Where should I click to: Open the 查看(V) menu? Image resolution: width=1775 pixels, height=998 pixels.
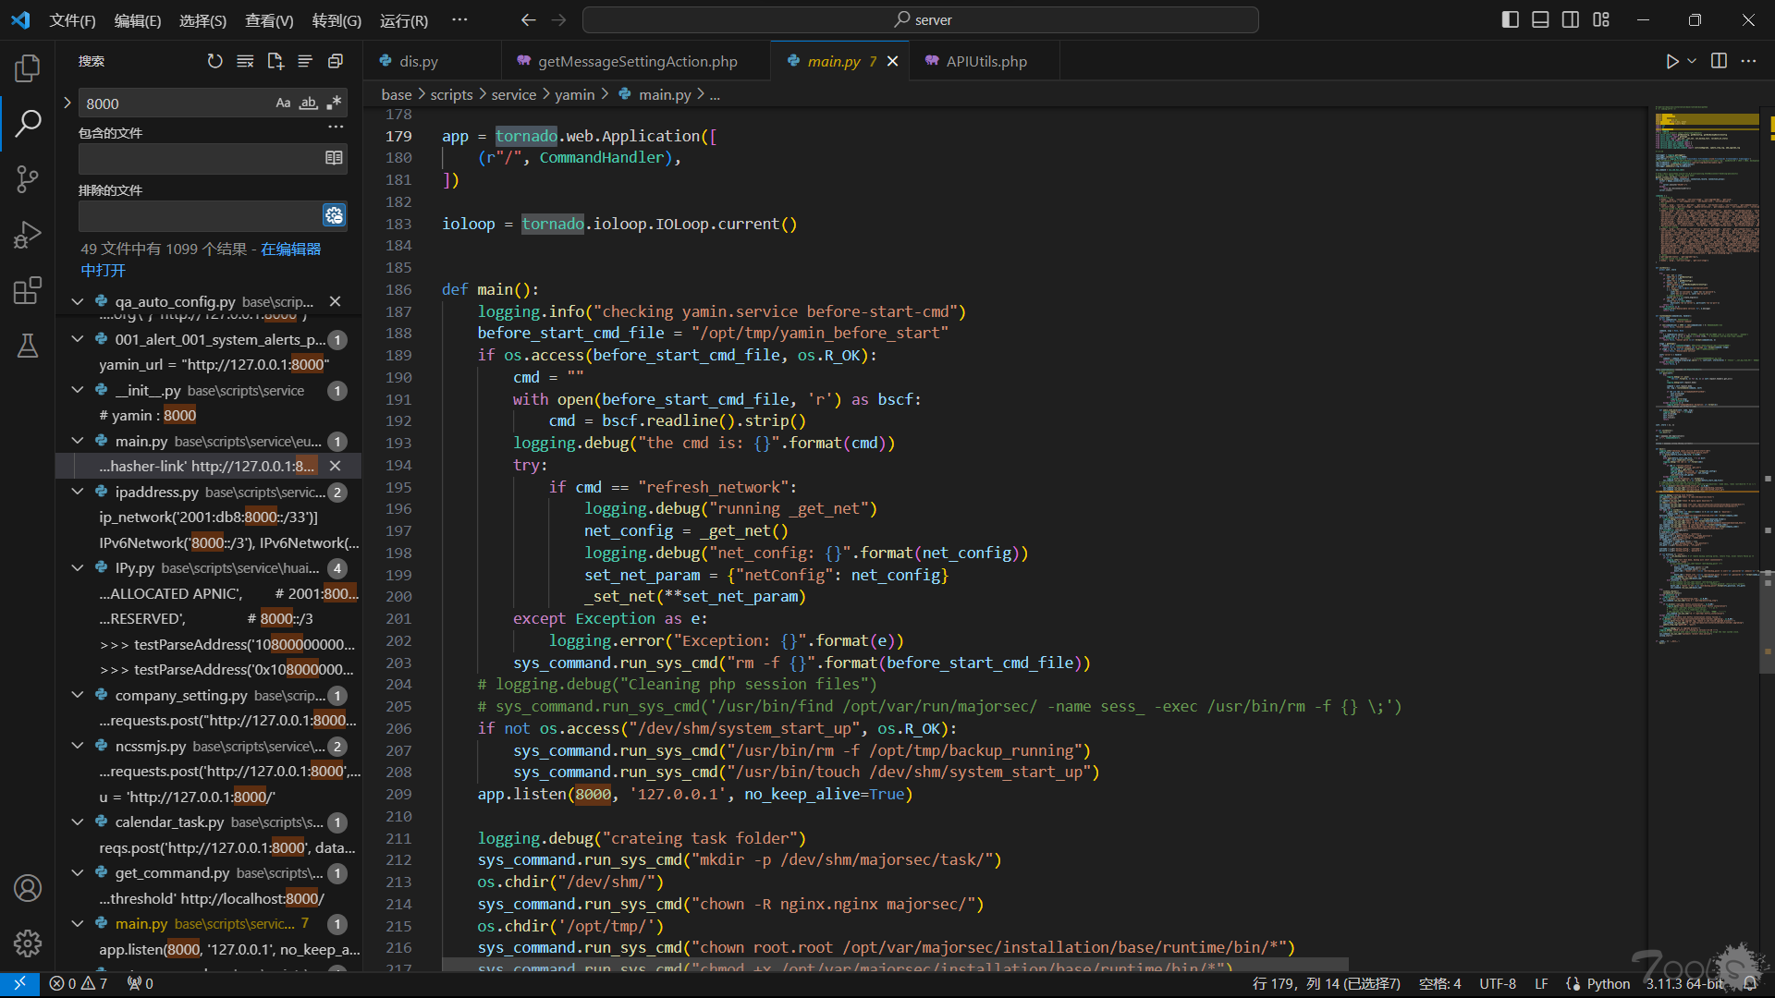(269, 20)
